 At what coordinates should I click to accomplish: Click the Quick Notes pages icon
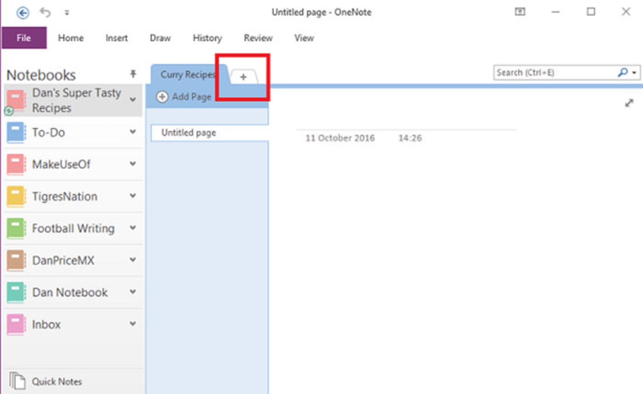[x=17, y=381]
